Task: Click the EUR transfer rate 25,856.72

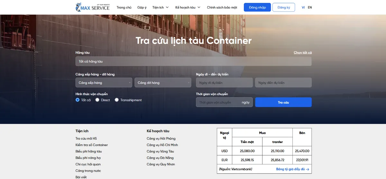Action: pyautogui.click(x=278, y=160)
